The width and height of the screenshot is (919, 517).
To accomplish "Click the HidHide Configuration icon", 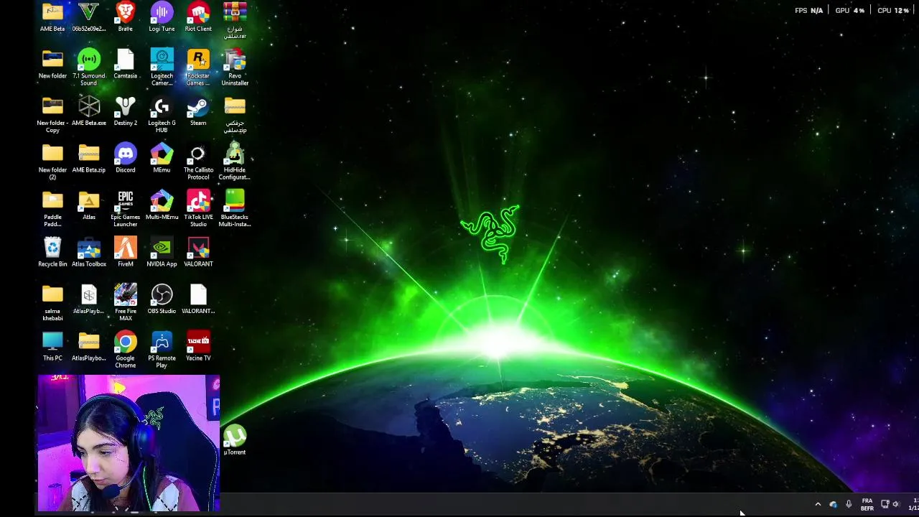I will coord(235,162).
